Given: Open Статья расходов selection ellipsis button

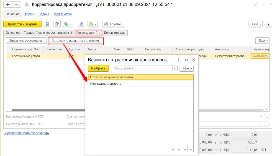Looking at the screenshot, I should [x=267, y=117].
